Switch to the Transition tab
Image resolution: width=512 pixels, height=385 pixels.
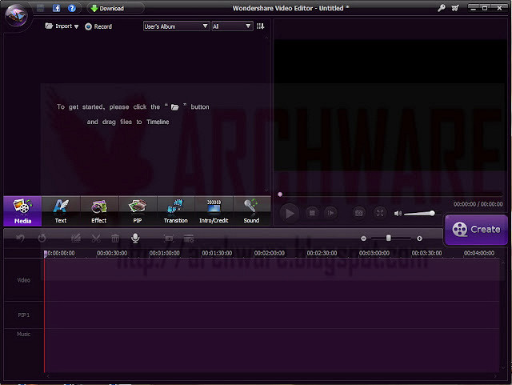(x=176, y=211)
